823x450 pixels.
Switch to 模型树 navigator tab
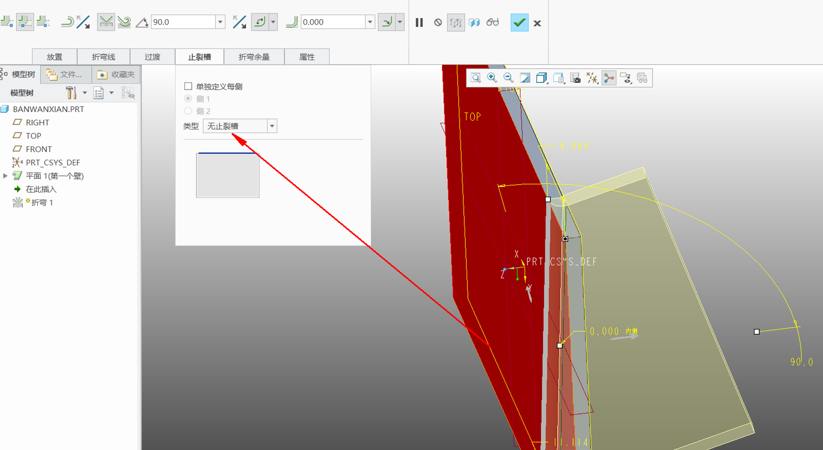click(19, 74)
